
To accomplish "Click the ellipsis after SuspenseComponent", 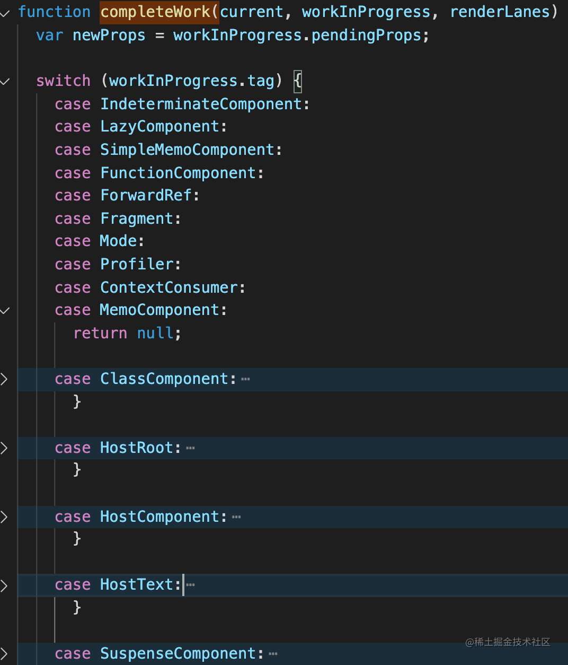I will point(273,654).
